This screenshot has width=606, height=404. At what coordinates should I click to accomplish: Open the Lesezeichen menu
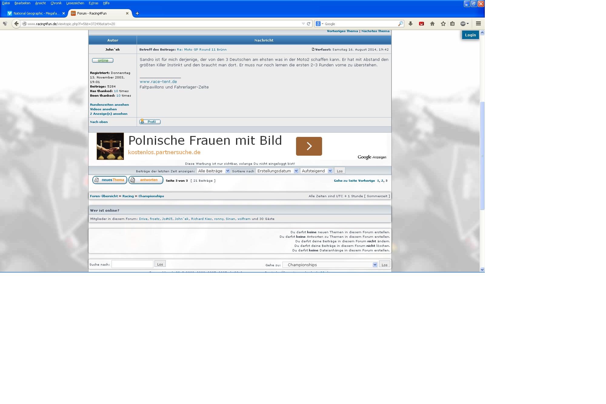[75, 3]
